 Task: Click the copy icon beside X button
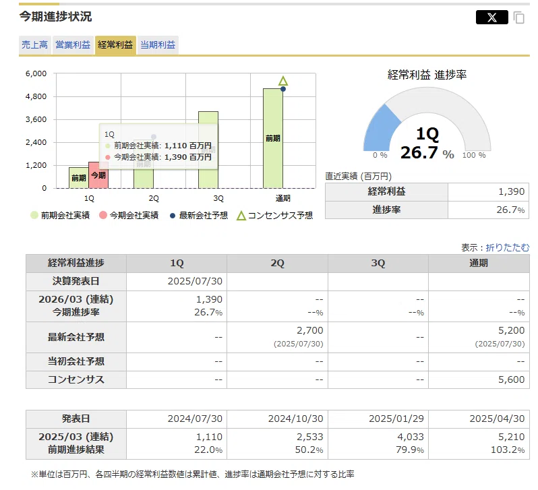[x=519, y=18]
